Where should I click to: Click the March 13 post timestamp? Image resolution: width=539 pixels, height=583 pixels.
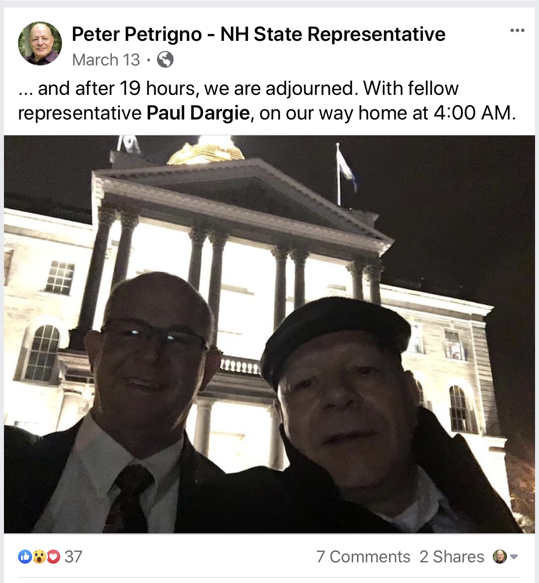pos(106,59)
